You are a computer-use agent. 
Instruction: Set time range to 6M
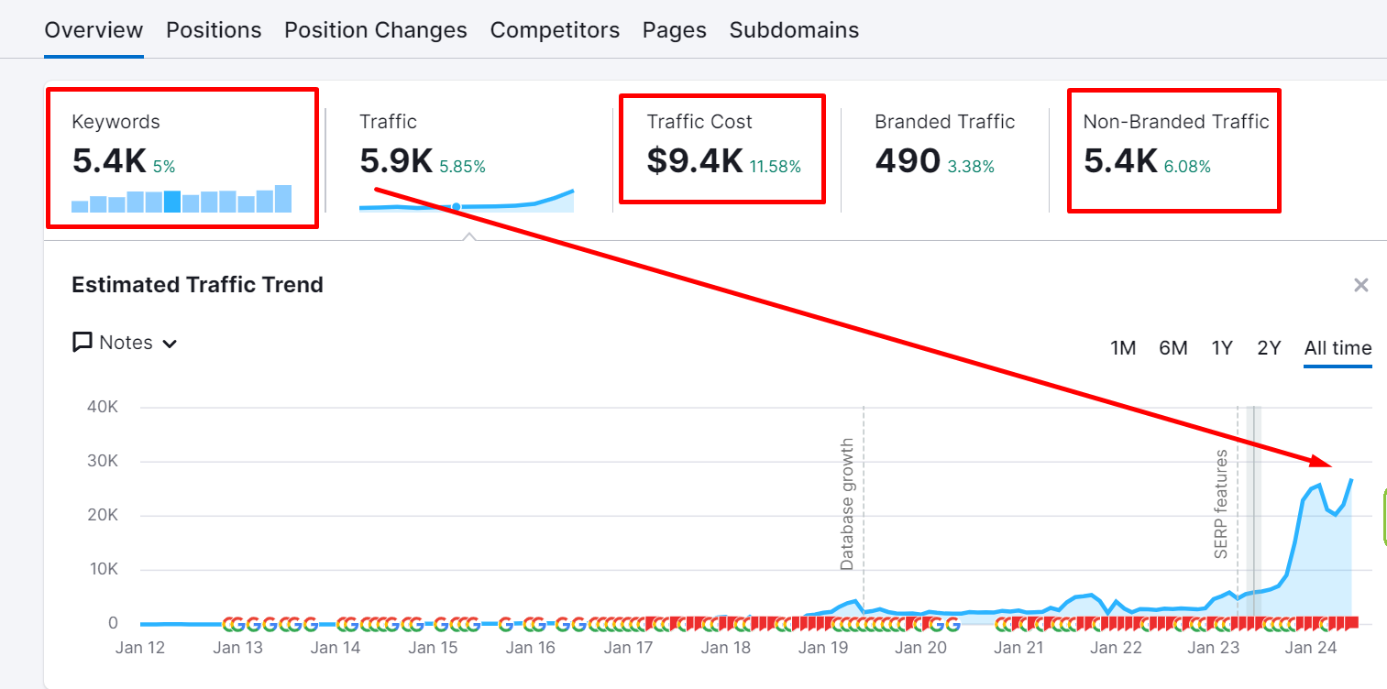(1173, 348)
